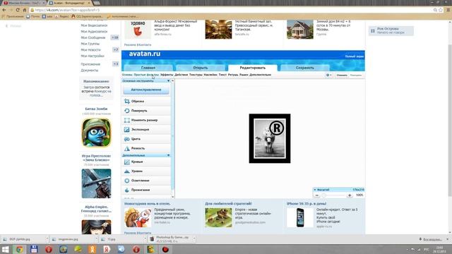Screen dimensions: 452x254
Task: Click the browser address bar
Action: [231, 10]
